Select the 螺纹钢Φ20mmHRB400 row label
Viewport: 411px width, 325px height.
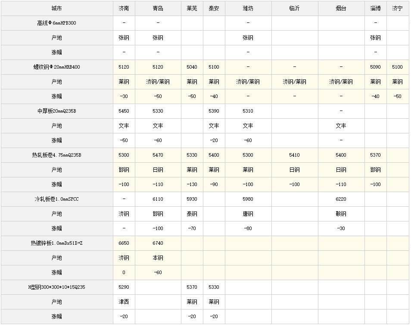(57, 67)
